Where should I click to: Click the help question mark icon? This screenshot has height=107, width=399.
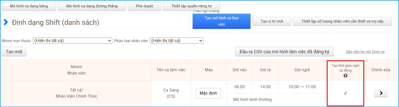pos(345,76)
